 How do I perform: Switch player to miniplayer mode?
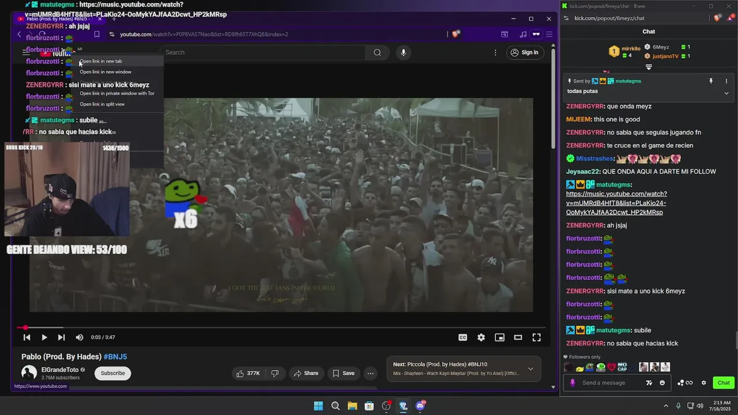tap(499, 337)
